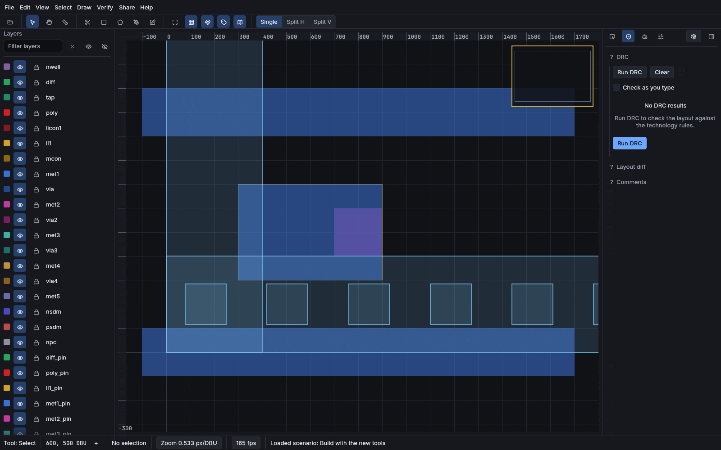Collapse the right sidebar panel icon
Viewport: 721px width, 450px height.
click(711, 36)
